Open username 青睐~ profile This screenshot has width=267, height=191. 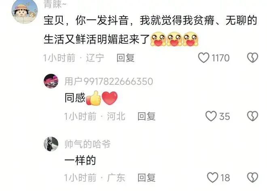pyautogui.click(x=55, y=4)
